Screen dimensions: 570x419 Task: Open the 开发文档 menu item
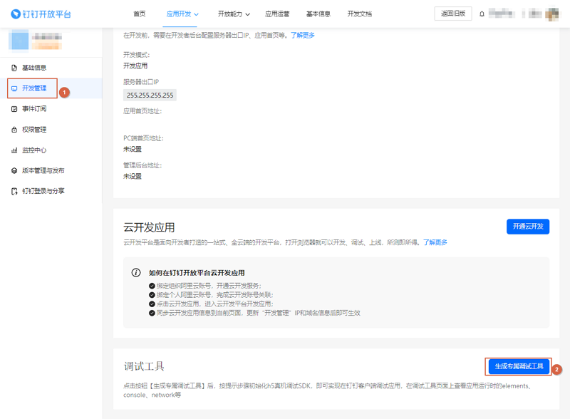(x=359, y=14)
